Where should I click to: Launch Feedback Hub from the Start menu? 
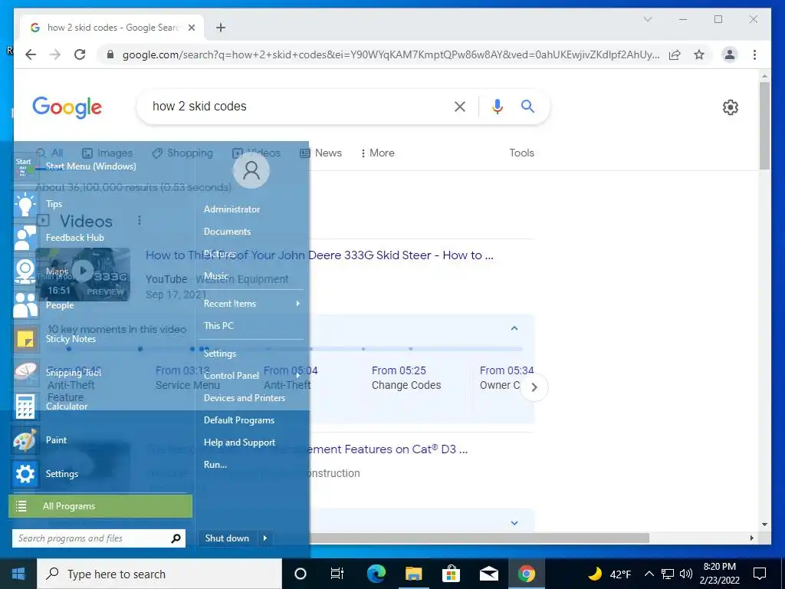(x=25, y=238)
